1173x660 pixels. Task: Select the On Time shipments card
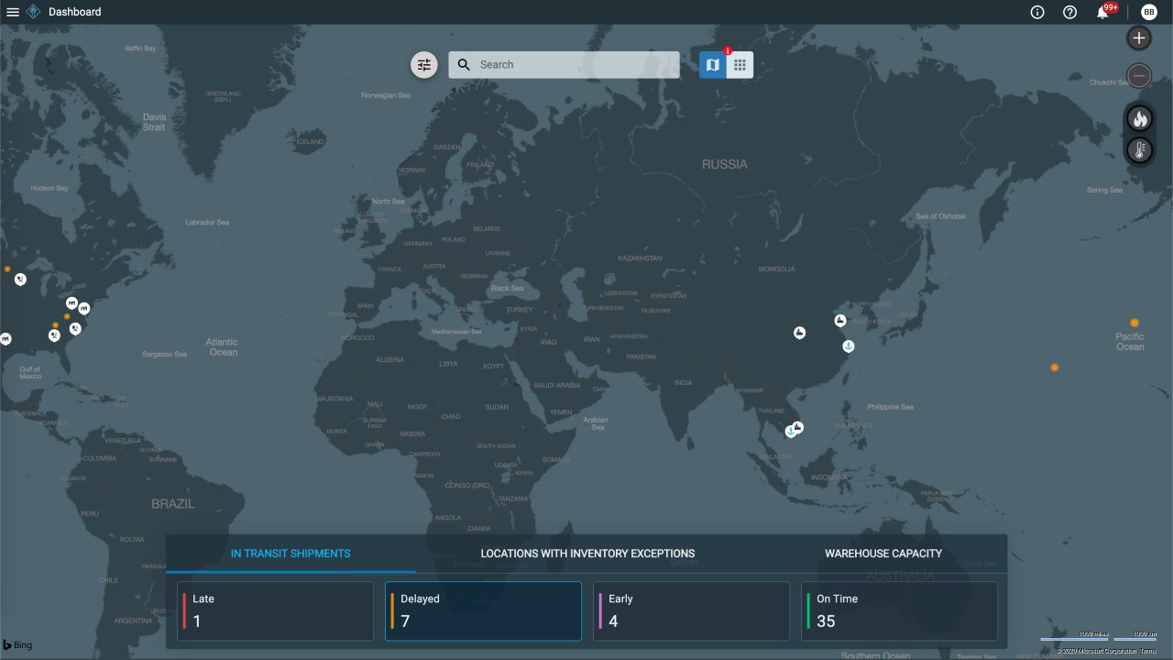click(x=899, y=610)
